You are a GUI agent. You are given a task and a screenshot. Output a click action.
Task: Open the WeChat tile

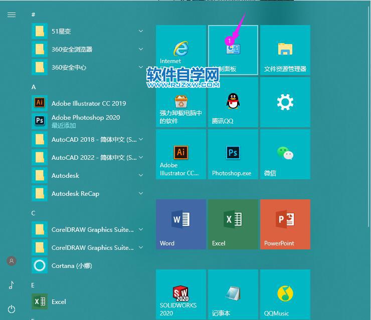click(x=285, y=154)
